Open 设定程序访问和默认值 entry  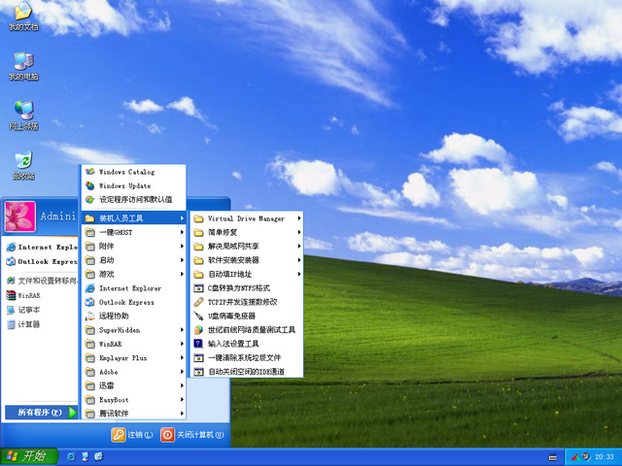pyautogui.click(x=134, y=199)
